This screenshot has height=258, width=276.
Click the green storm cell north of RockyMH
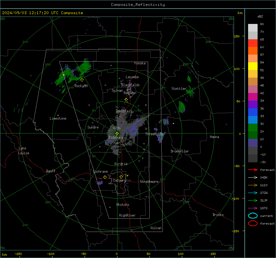tap(84, 67)
